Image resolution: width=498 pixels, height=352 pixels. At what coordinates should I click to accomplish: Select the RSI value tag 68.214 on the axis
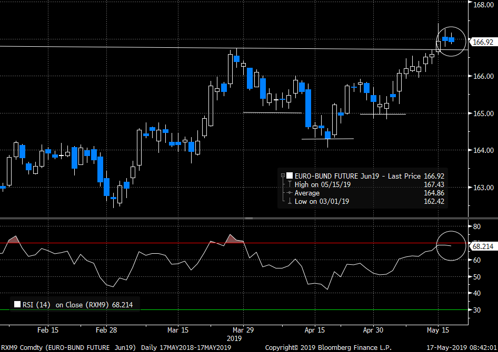click(483, 246)
